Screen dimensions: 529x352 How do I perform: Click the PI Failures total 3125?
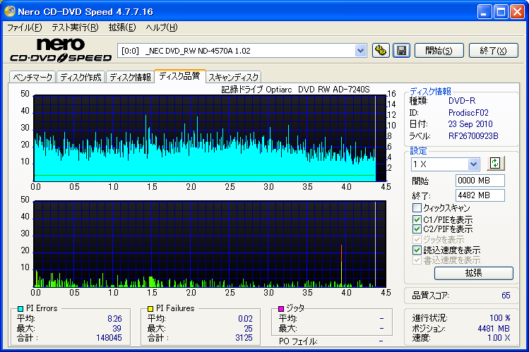pyautogui.click(x=244, y=337)
